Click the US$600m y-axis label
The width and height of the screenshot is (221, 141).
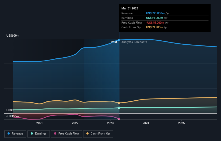13,36
